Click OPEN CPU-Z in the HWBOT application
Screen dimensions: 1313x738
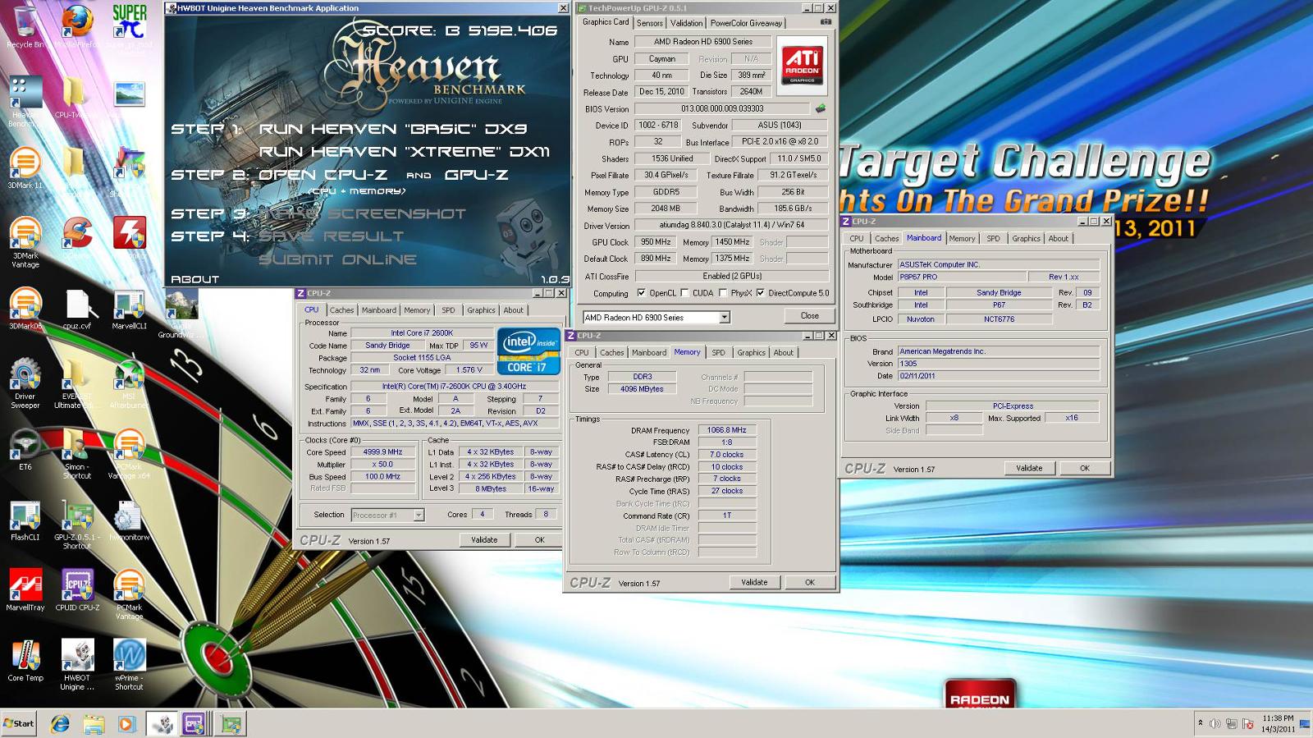(x=323, y=175)
